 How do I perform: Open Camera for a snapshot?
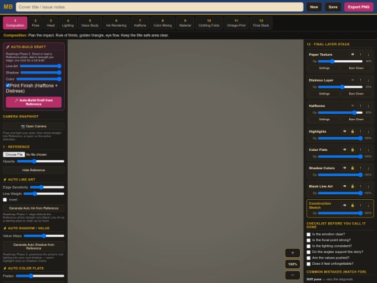pyautogui.click(x=34, y=126)
